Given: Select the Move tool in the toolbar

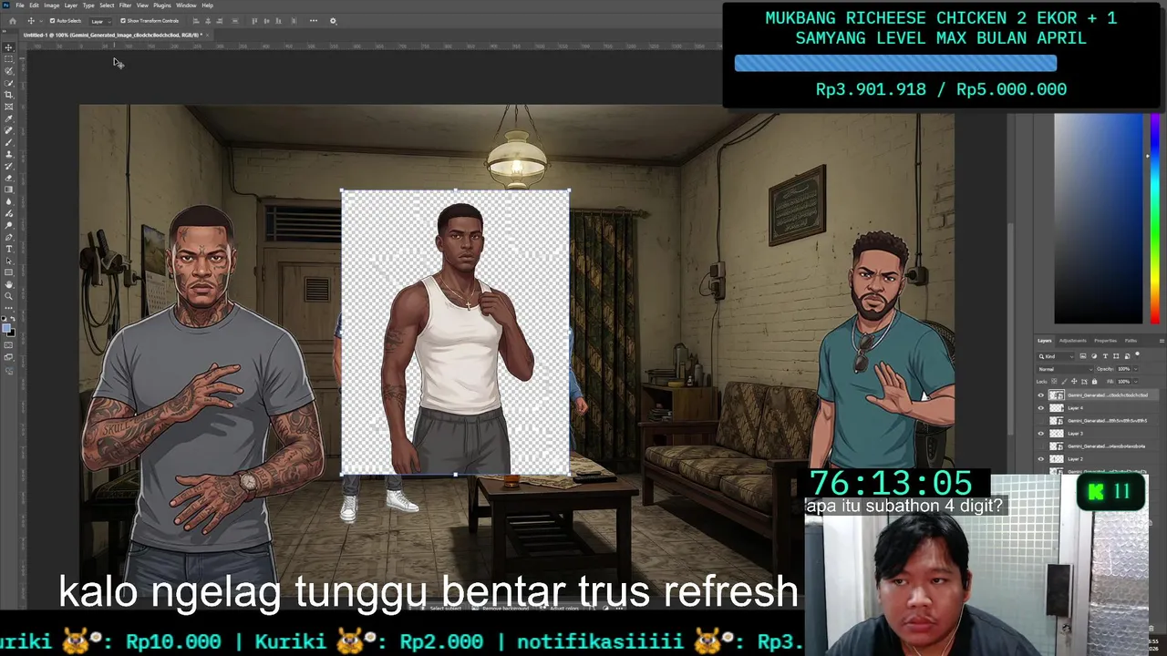Looking at the screenshot, I should (x=9, y=47).
